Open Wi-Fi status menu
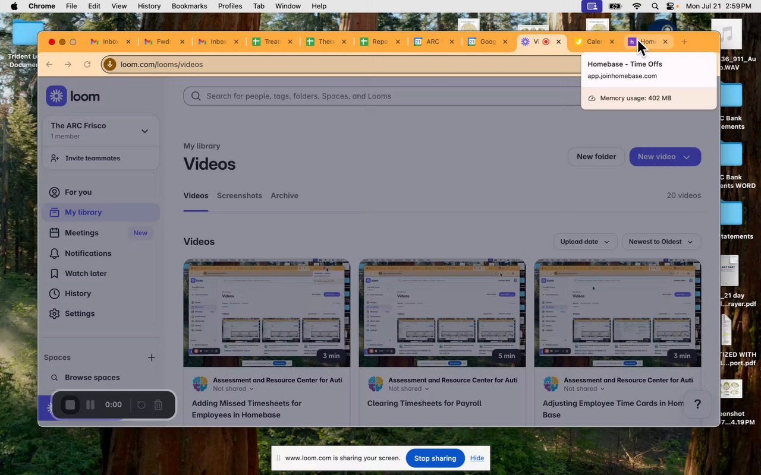Image resolution: width=761 pixels, height=475 pixels. [637, 6]
